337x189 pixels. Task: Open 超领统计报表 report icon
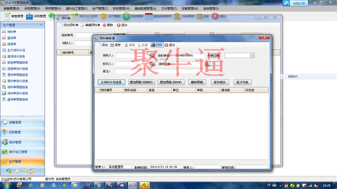tap(4, 56)
